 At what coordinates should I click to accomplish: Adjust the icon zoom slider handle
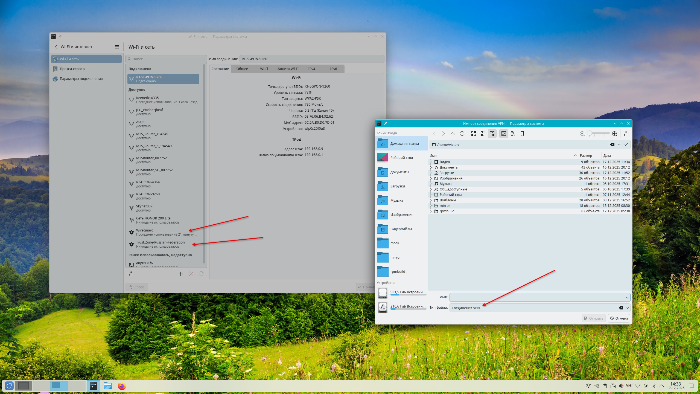pos(590,134)
